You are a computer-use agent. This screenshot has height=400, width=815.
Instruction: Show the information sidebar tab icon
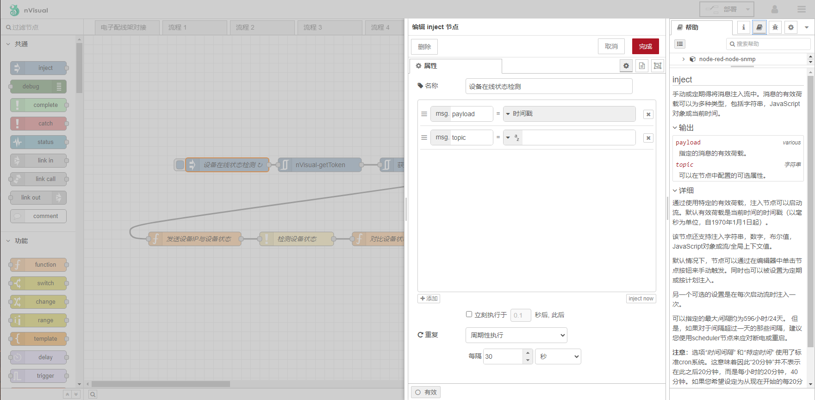pyautogui.click(x=744, y=27)
